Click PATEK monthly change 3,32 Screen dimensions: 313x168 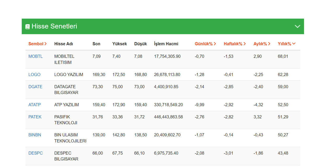pos(257,117)
